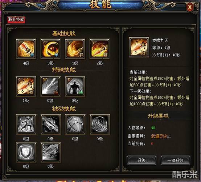Select the sword passive skill icon
The height and width of the screenshot is (182, 201).
pos(51,124)
